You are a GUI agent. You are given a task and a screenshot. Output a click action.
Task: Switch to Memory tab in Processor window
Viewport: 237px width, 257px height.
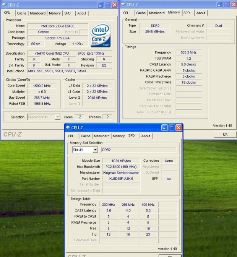pos(55,13)
